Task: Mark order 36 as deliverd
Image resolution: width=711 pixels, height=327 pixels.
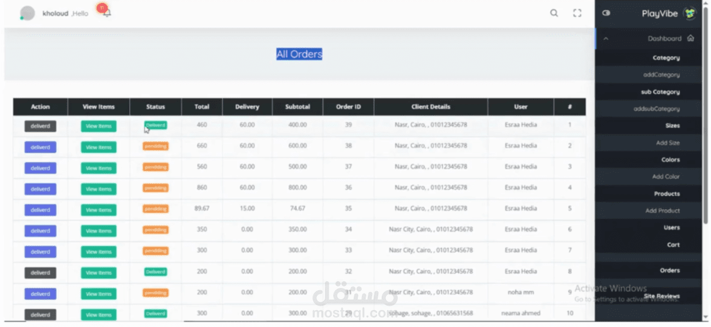Action: 41,189
